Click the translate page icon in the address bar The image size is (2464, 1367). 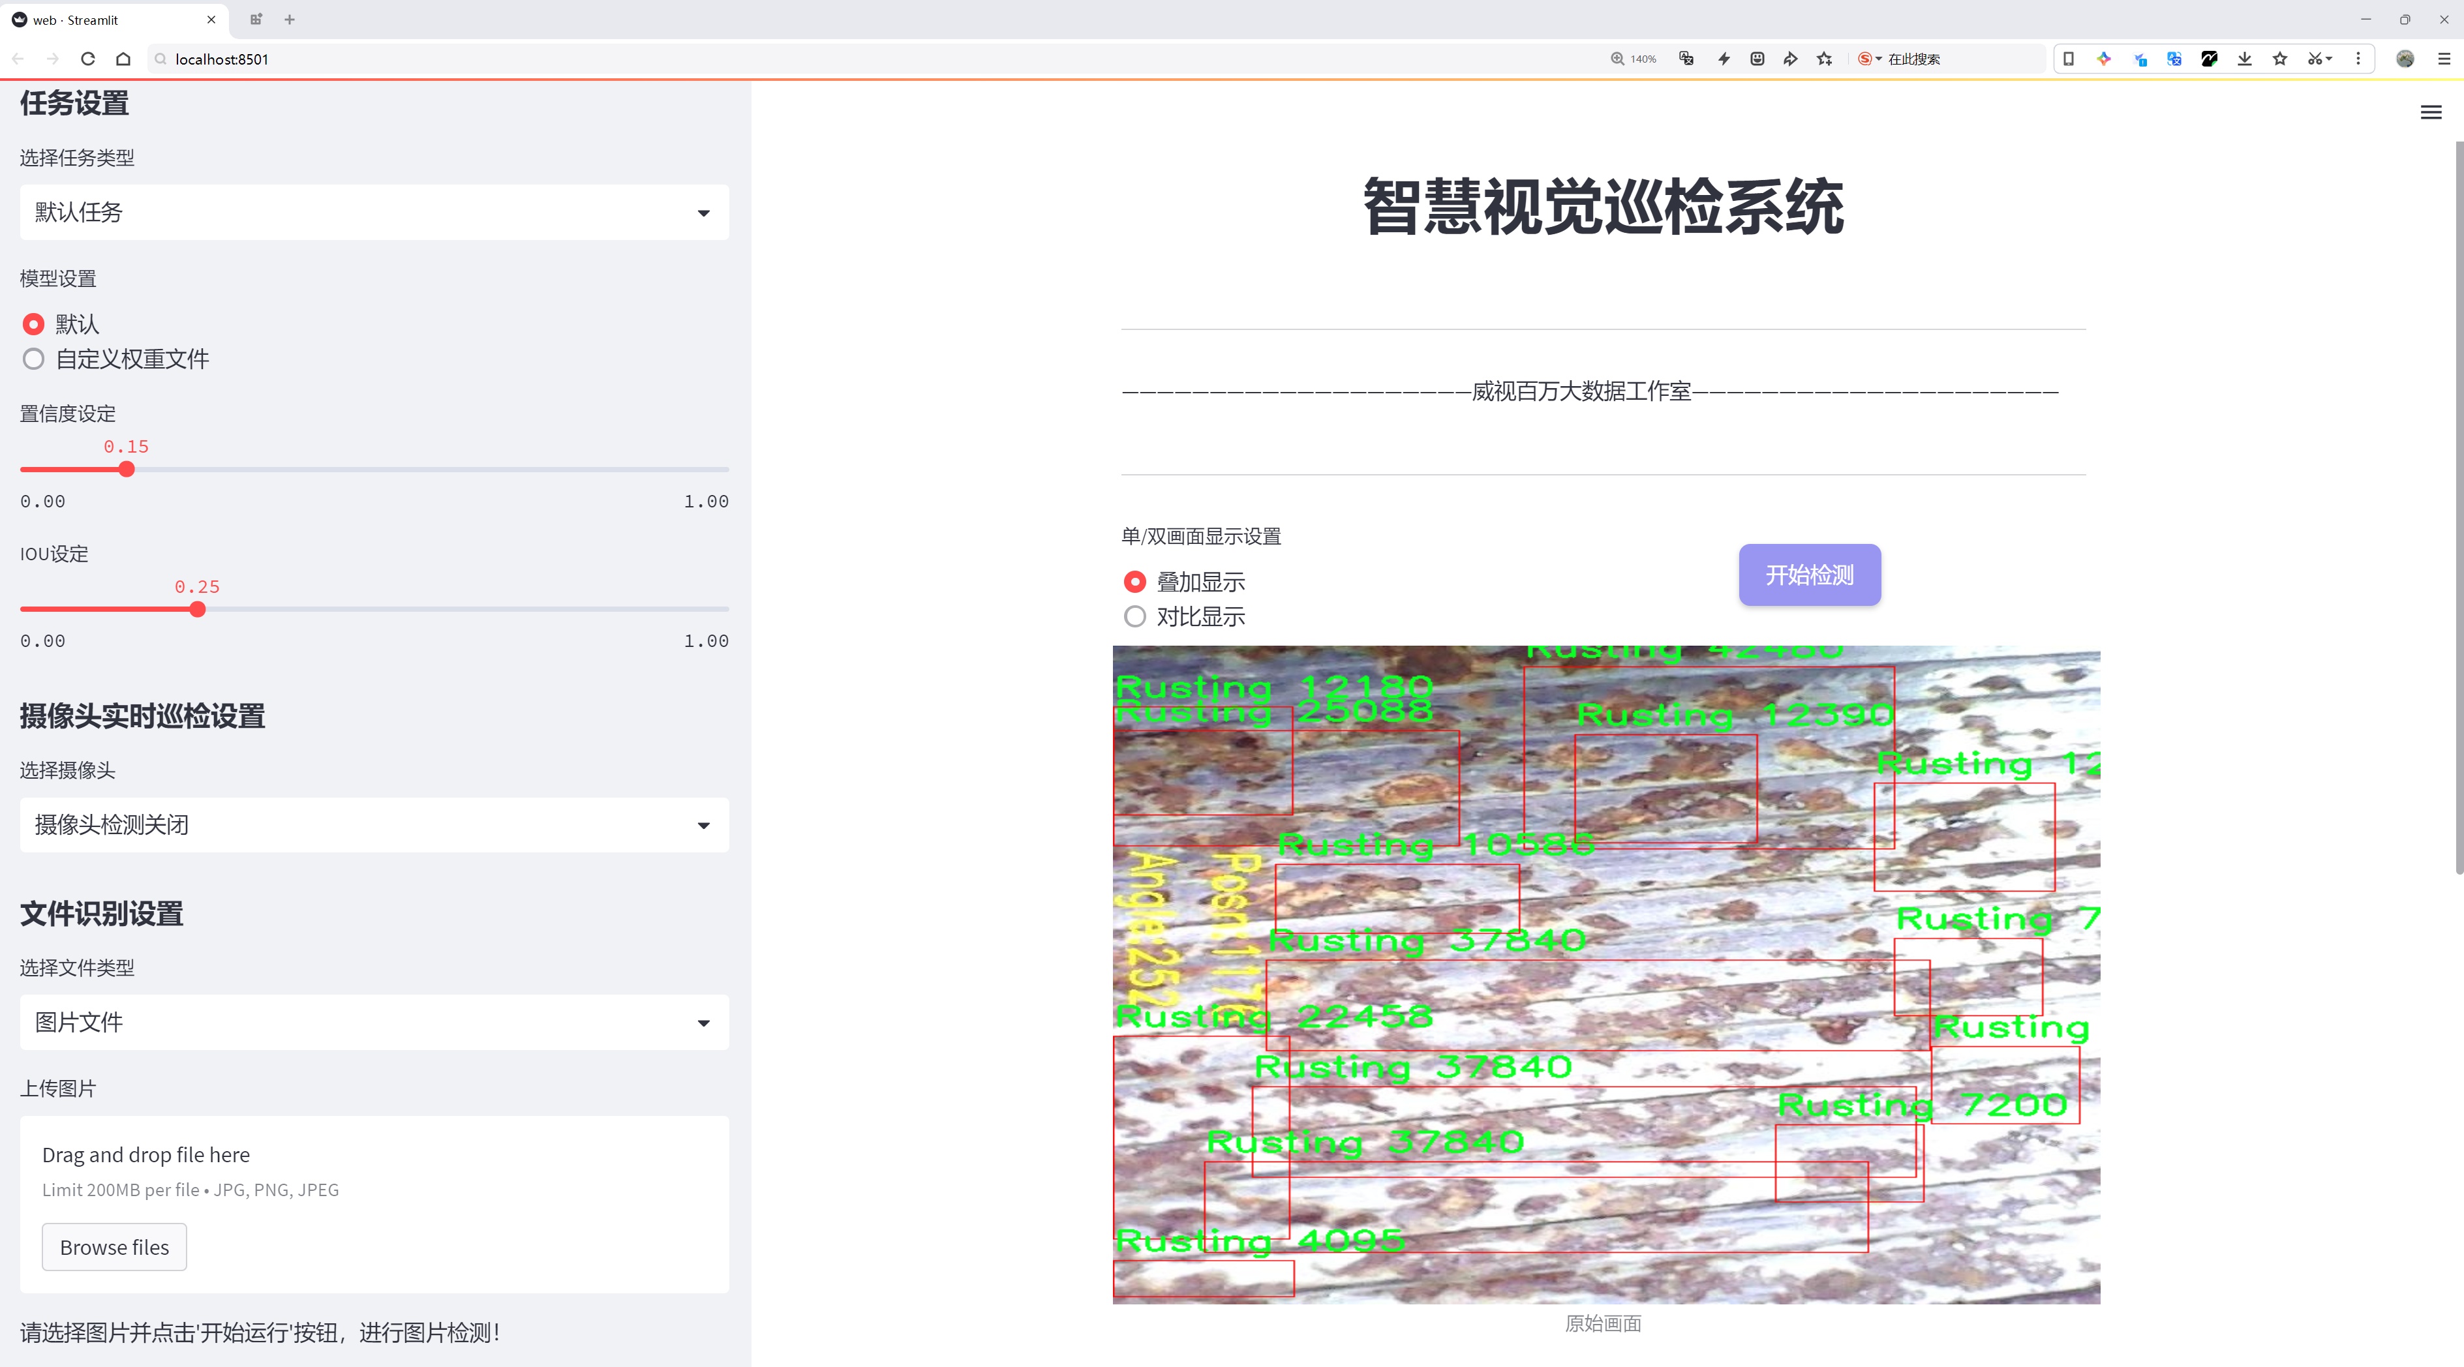coord(1686,59)
